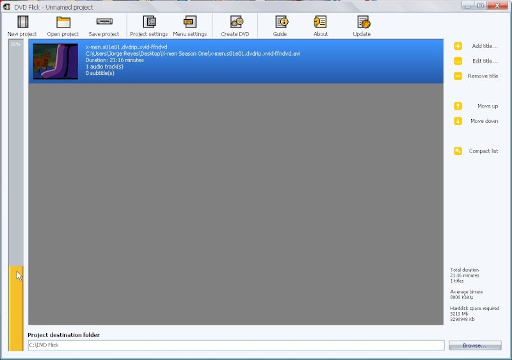Image resolution: width=512 pixels, height=360 pixels.
Task: Click the Add title... label
Action: (485, 46)
